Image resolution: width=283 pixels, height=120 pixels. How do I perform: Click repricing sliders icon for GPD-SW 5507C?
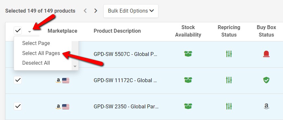point(229,54)
